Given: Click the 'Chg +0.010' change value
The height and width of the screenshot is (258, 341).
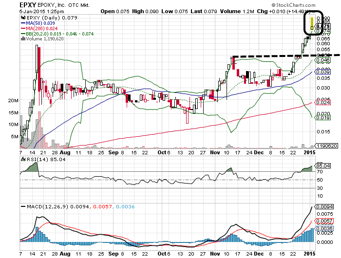Looking at the screenshot, I should point(271,11).
